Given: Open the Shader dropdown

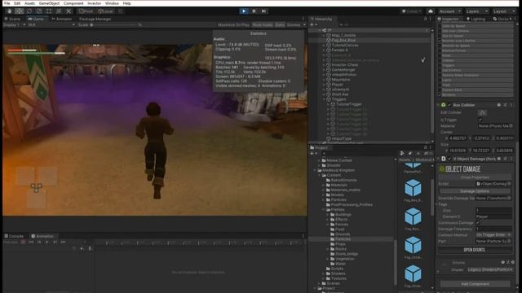Looking at the screenshot, I should click(x=489, y=269).
